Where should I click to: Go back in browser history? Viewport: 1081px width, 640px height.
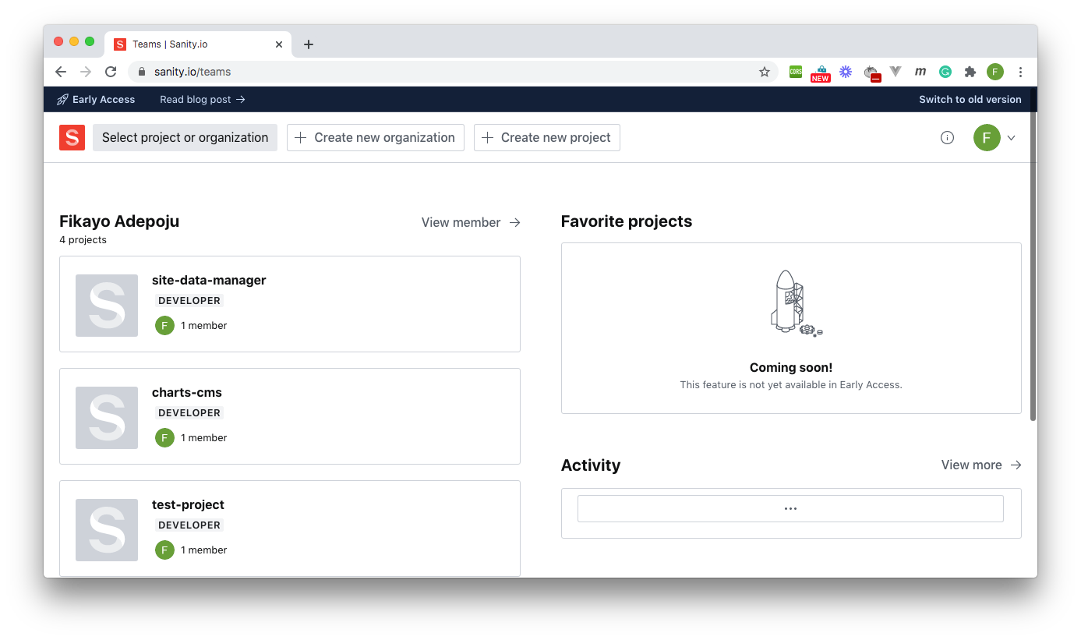(61, 72)
